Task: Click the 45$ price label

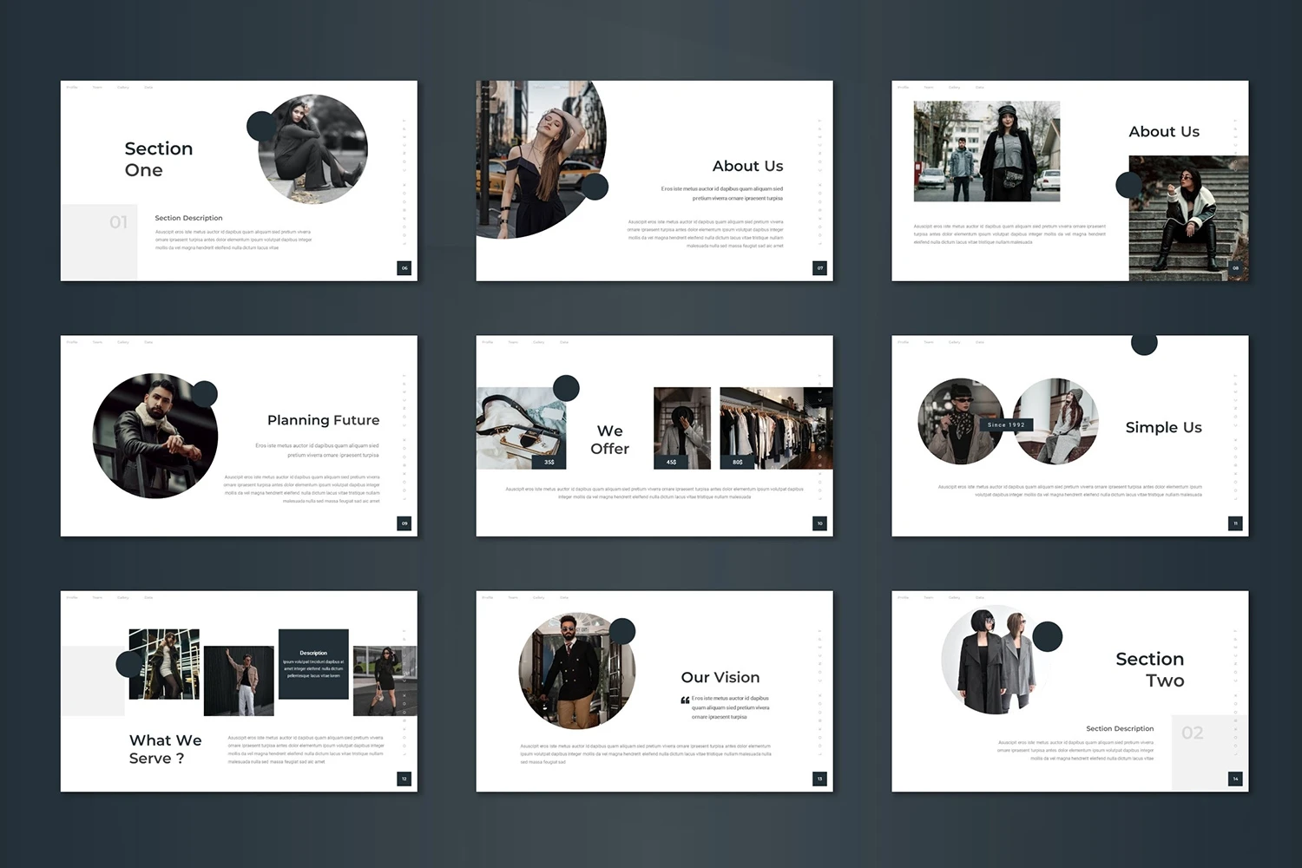Action: pos(671,462)
